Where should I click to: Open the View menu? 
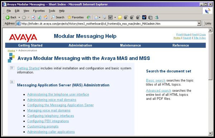coord(26,11)
